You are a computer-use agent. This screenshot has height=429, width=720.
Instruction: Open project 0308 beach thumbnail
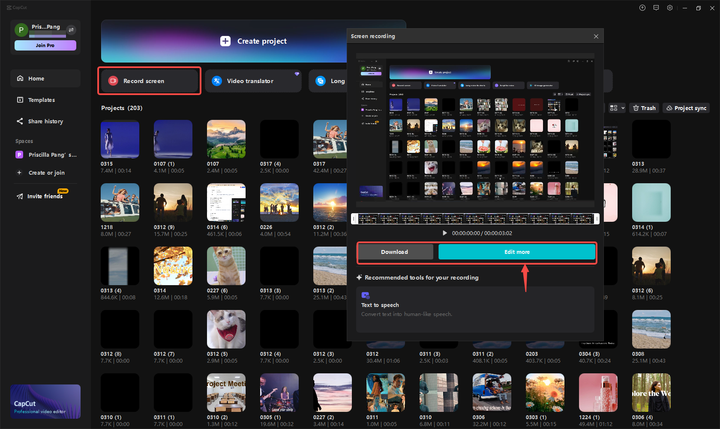point(651,329)
